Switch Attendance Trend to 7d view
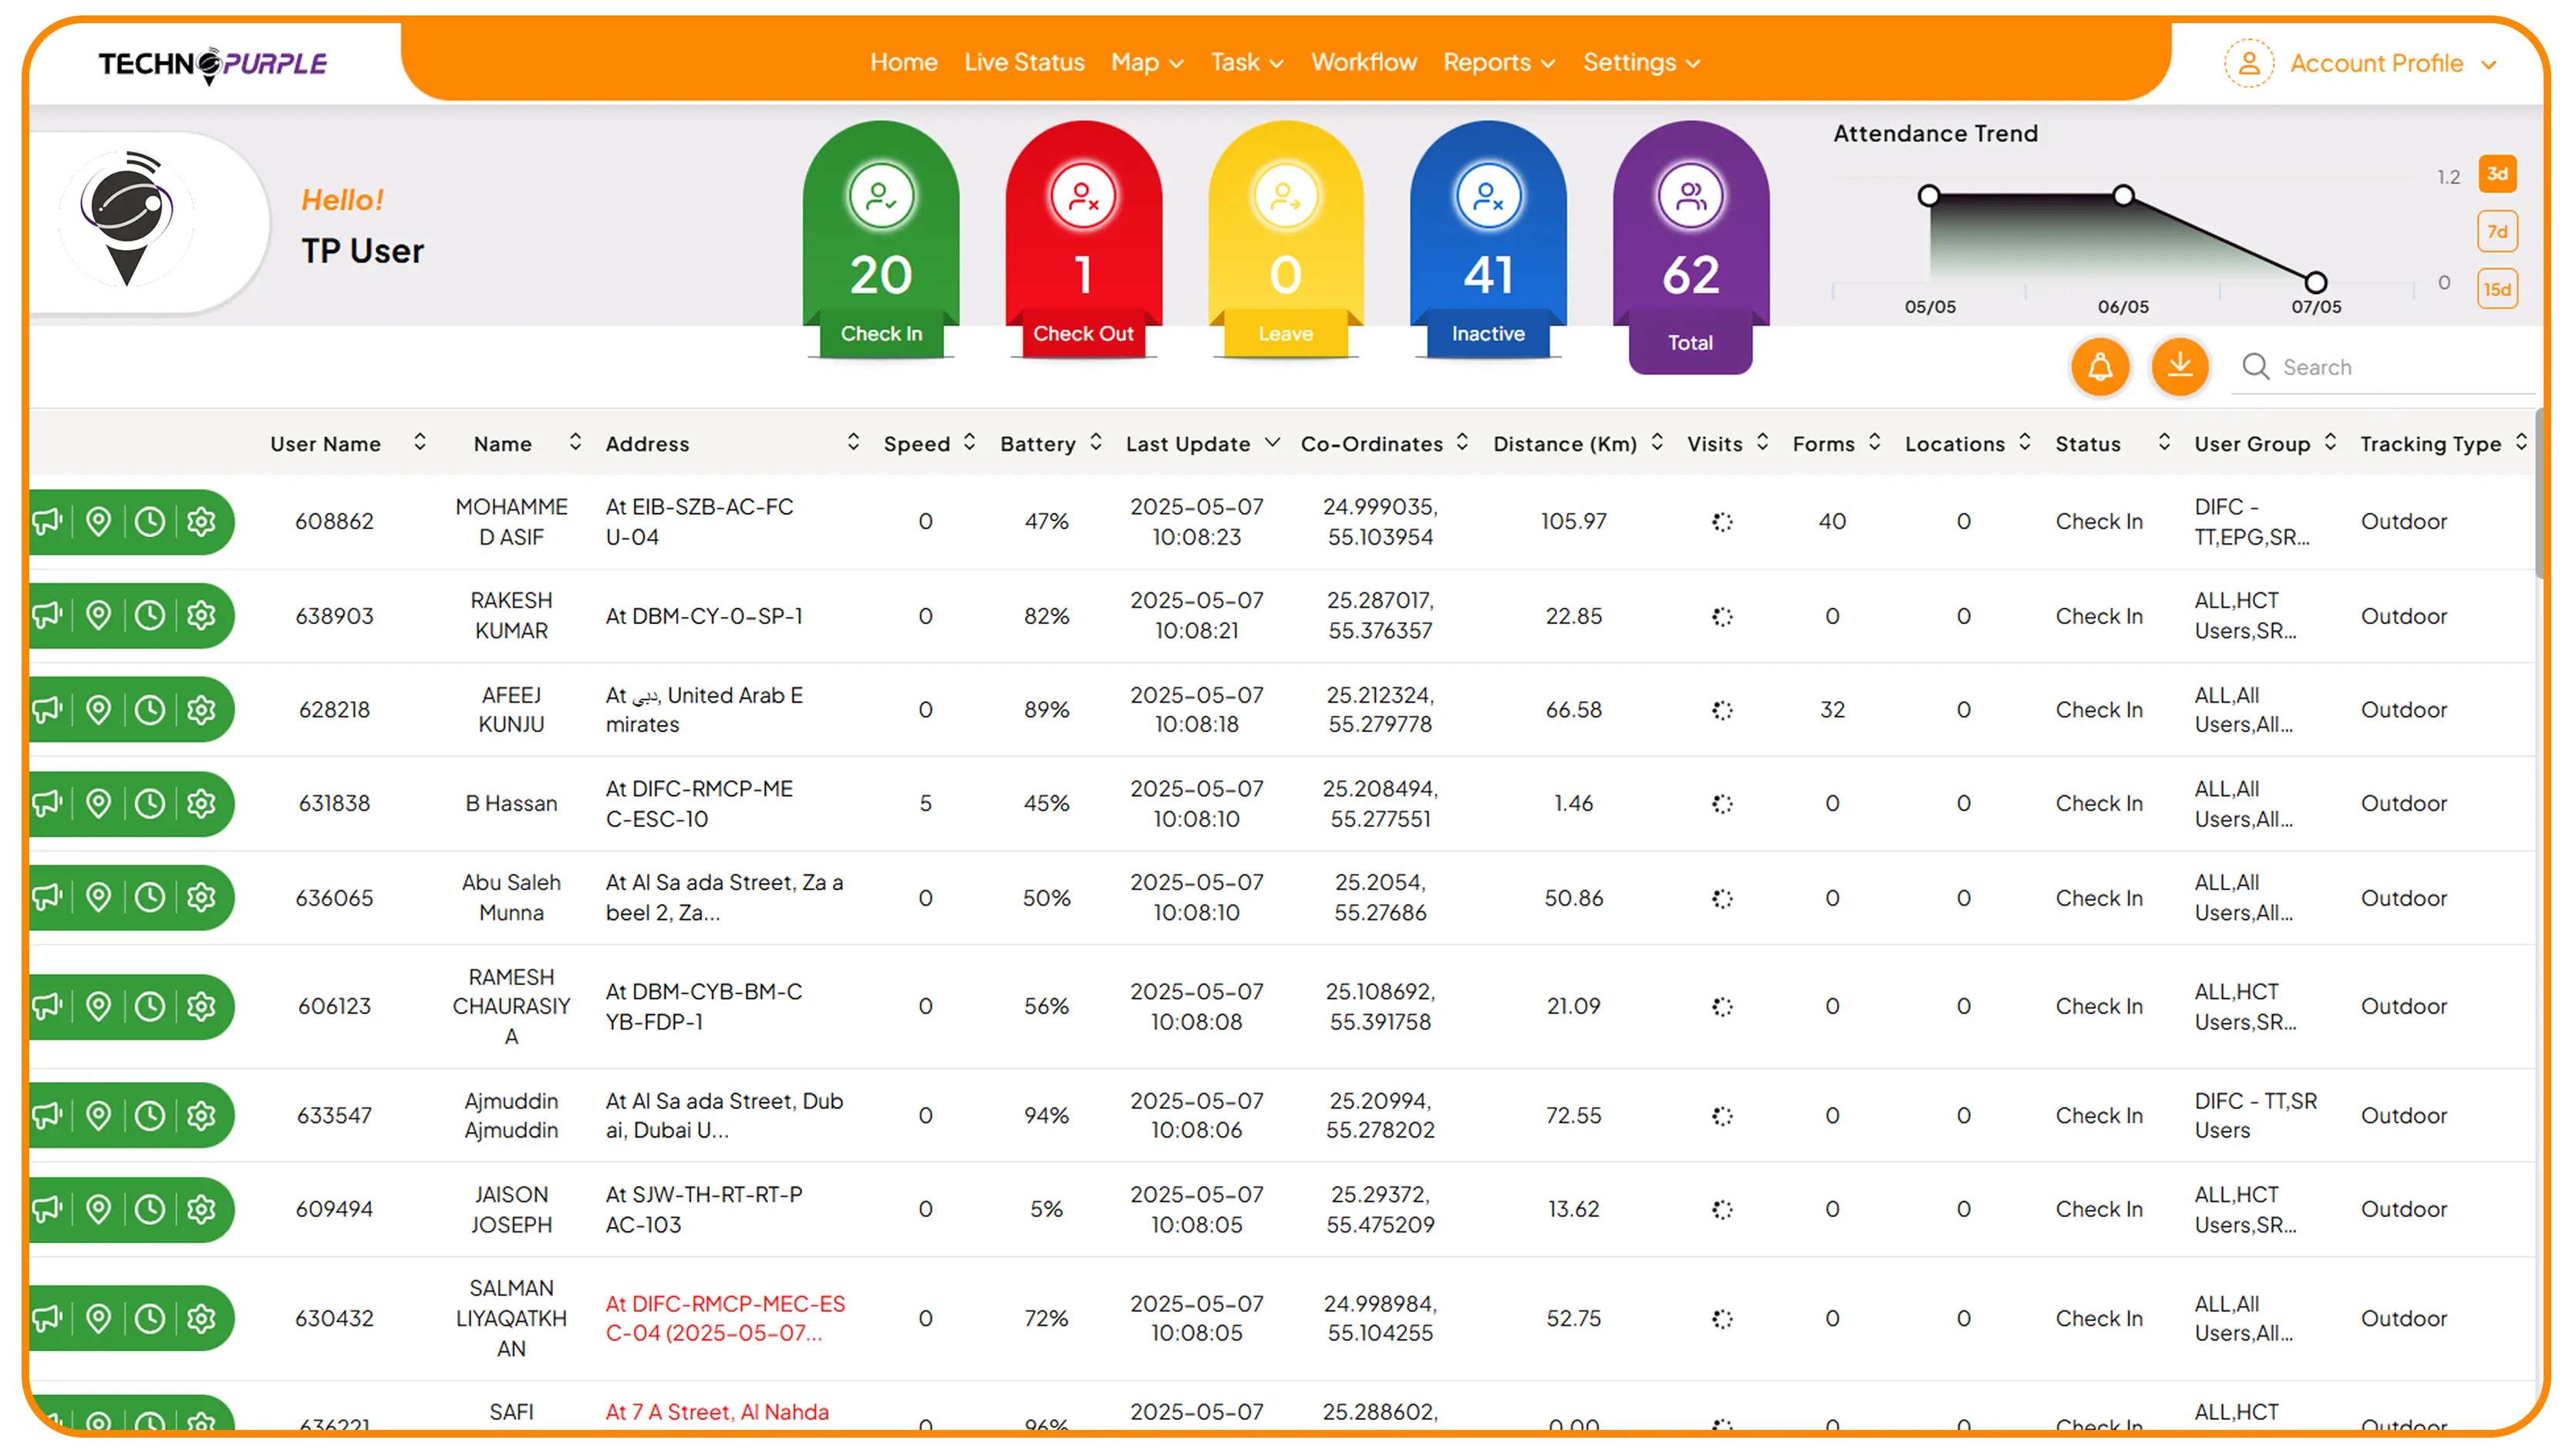The width and height of the screenshot is (2576, 1450). click(2497, 231)
